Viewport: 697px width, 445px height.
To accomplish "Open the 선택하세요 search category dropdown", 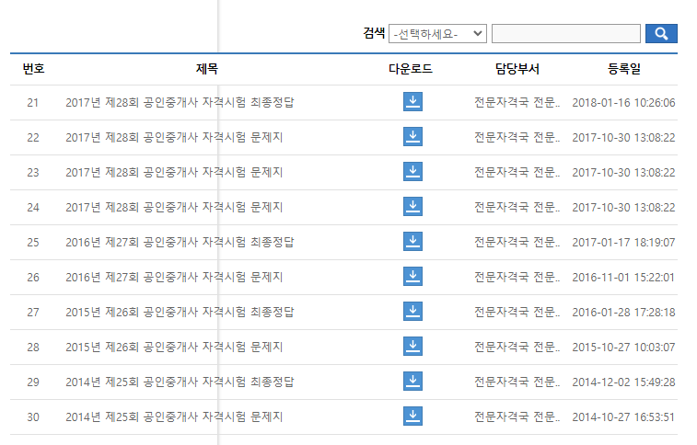I will pyautogui.click(x=437, y=34).
